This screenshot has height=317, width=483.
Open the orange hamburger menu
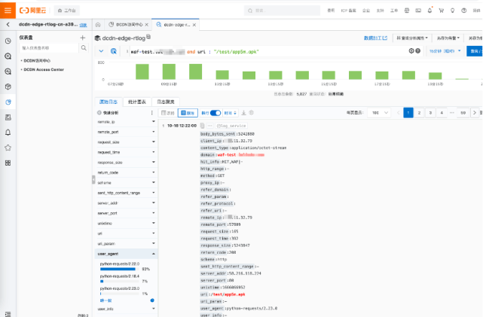8,11
